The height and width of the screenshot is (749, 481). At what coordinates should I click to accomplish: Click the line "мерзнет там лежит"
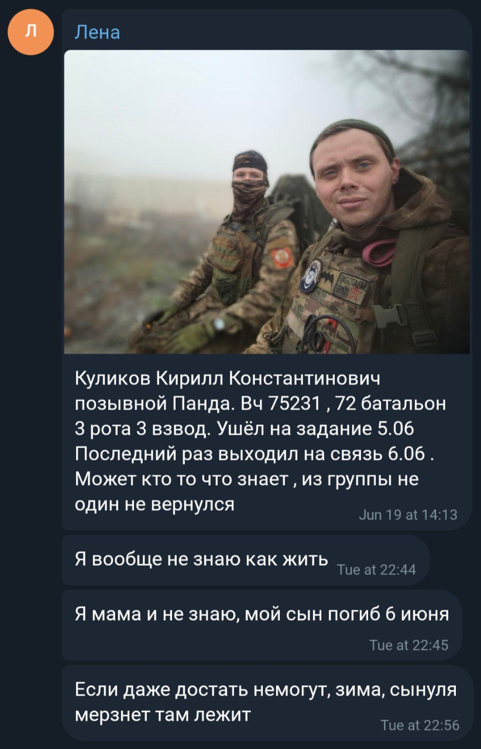[x=163, y=714]
